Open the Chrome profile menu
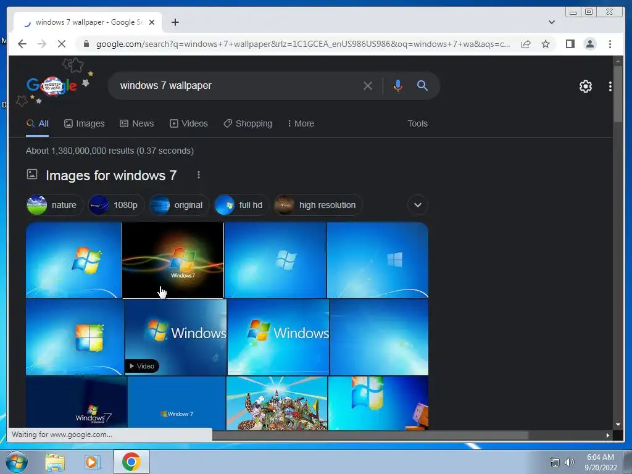Screen dimensions: 632x474 coord(589,44)
